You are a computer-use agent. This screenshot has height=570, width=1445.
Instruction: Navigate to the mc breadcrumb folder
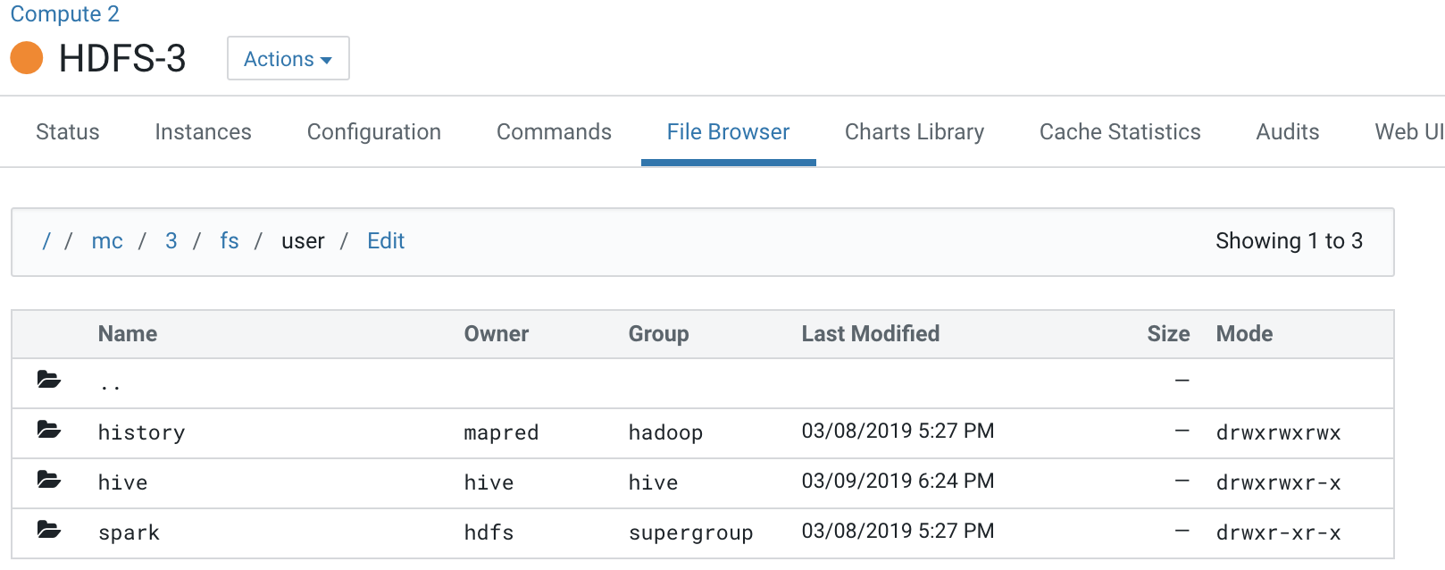(107, 241)
